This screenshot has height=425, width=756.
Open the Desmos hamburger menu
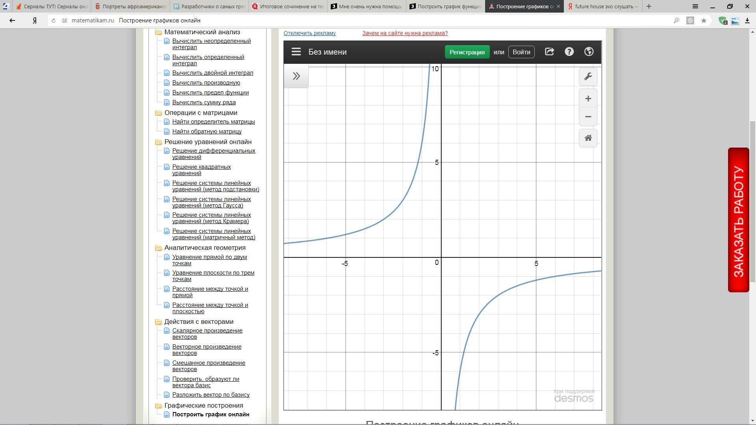click(296, 52)
